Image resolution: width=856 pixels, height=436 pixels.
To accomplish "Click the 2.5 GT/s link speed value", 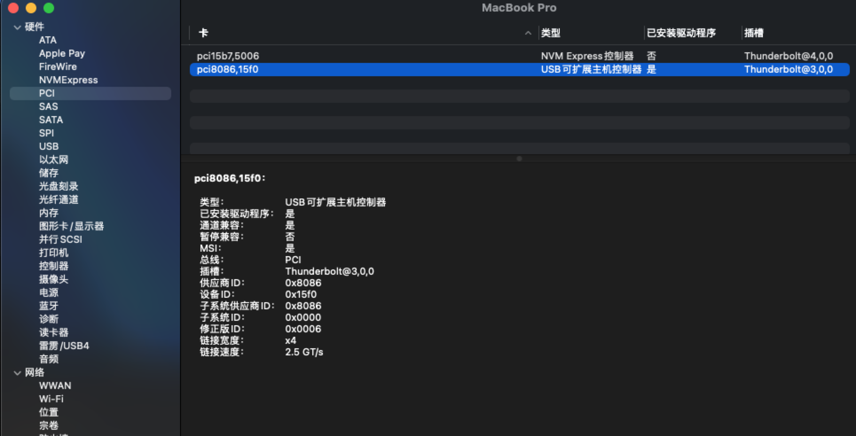I will tap(304, 352).
